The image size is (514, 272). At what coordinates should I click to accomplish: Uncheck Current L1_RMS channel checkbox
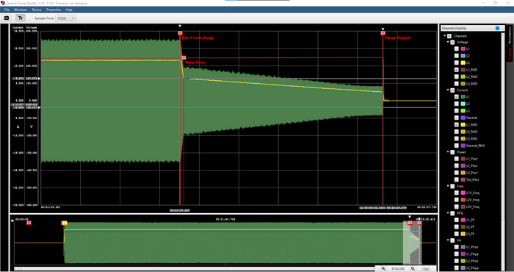pyautogui.click(x=456, y=125)
